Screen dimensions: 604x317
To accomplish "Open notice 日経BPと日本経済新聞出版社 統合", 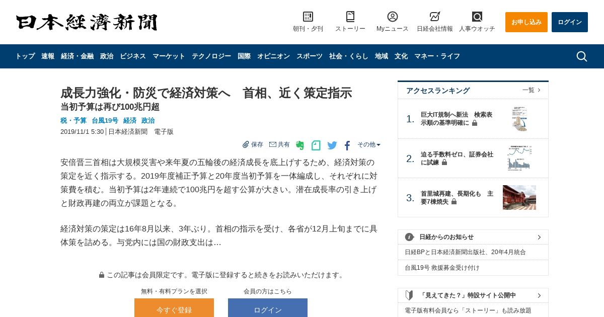I will [x=465, y=252].
